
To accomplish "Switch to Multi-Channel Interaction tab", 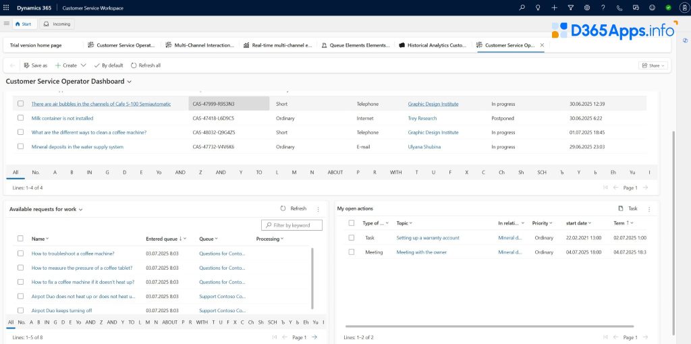I will coord(200,45).
